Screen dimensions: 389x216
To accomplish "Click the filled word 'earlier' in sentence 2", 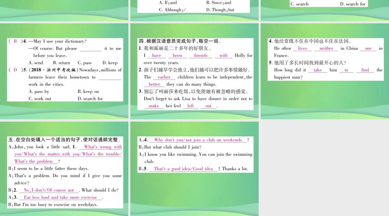I will 164,77.
